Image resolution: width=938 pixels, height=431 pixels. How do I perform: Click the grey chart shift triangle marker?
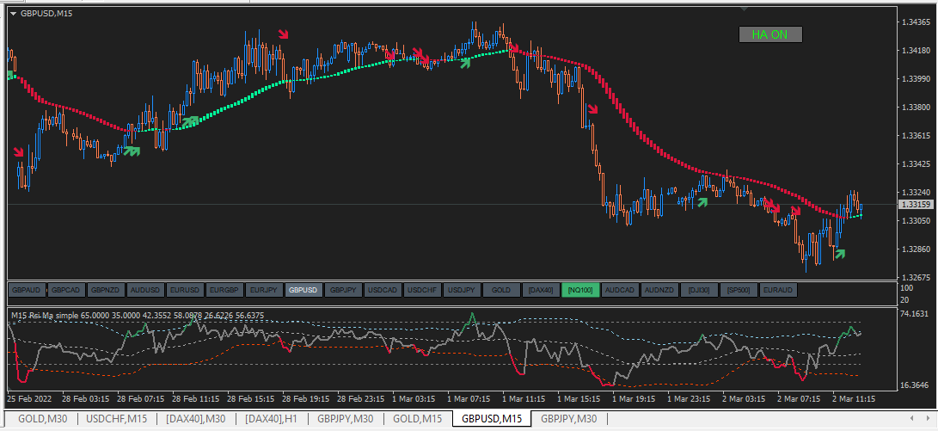(745, 9)
